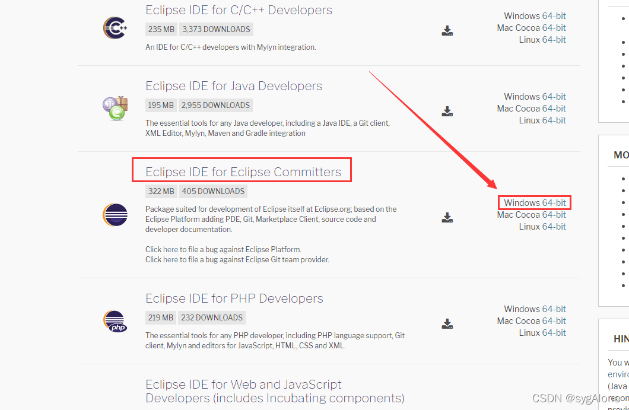This screenshot has width=629, height=410.
Task: Download Java Developers package for Mac Cocoa 64-bit
Action: (554, 109)
